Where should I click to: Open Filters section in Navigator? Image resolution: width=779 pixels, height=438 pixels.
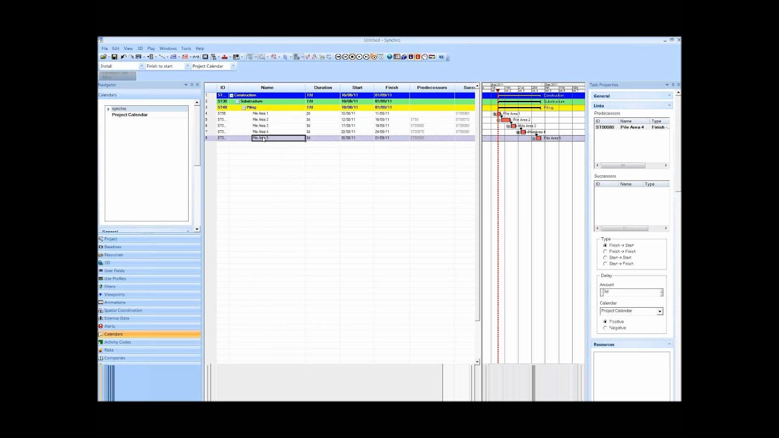[149, 287]
